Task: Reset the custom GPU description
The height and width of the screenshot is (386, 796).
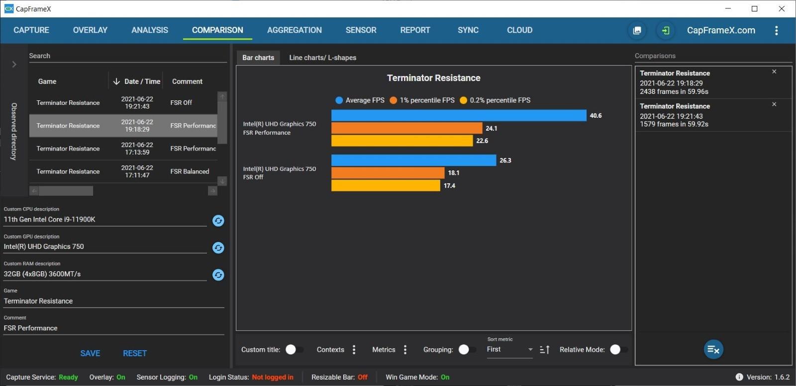Action: point(218,248)
